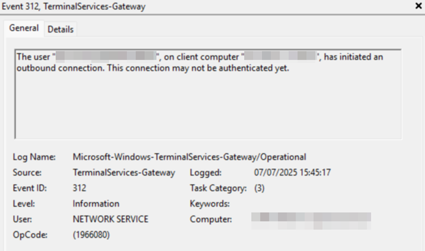Switch to the Details tab
This screenshot has width=425, height=251.
pyautogui.click(x=61, y=29)
